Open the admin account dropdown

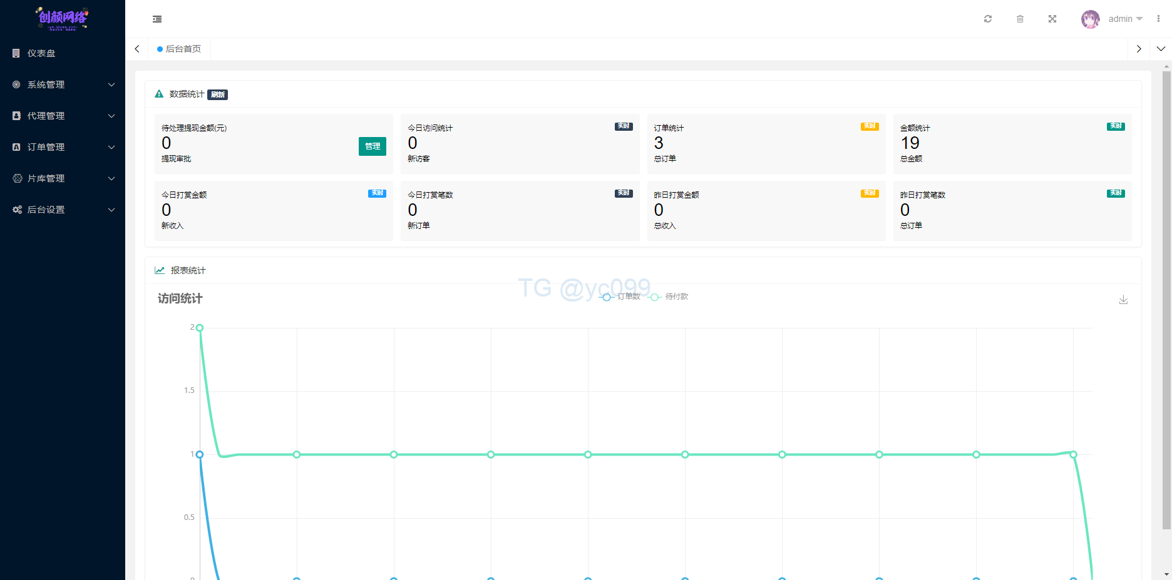(x=1125, y=19)
